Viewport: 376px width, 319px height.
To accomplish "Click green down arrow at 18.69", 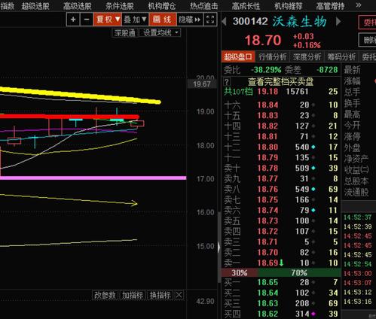I will 281,263.
